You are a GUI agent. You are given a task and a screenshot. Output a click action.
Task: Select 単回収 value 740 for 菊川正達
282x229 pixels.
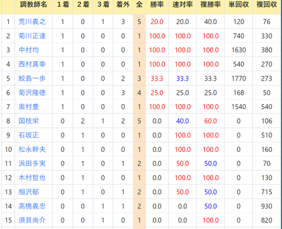point(239,36)
